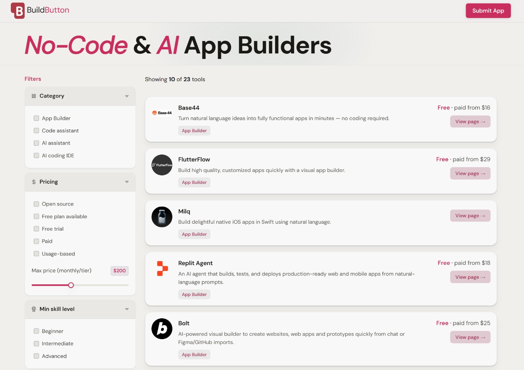Toggle the Paid pricing checkbox
Image resolution: width=524 pixels, height=370 pixels.
coord(36,241)
